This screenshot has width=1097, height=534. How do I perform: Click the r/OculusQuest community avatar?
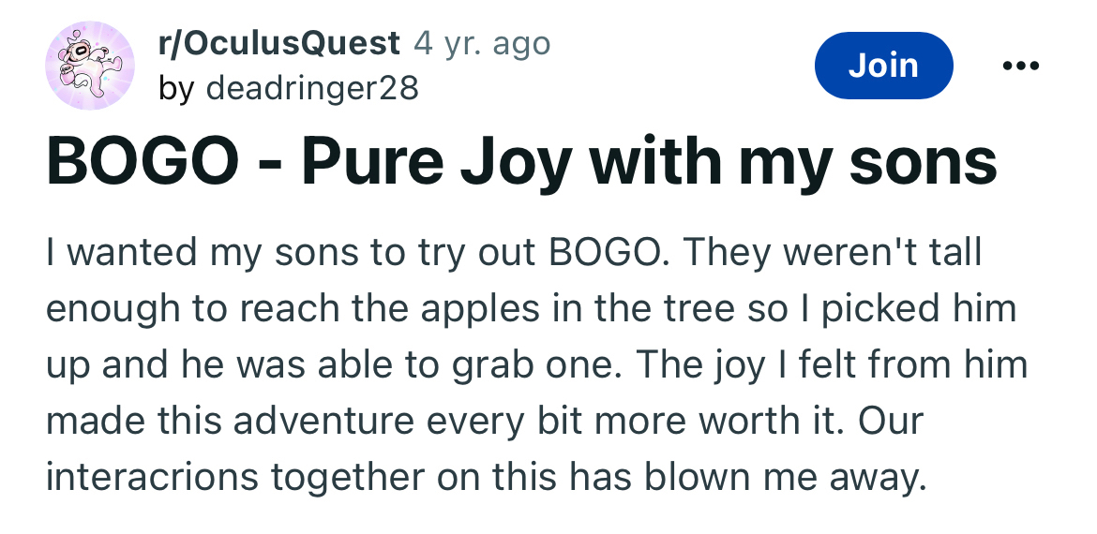coord(90,66)
